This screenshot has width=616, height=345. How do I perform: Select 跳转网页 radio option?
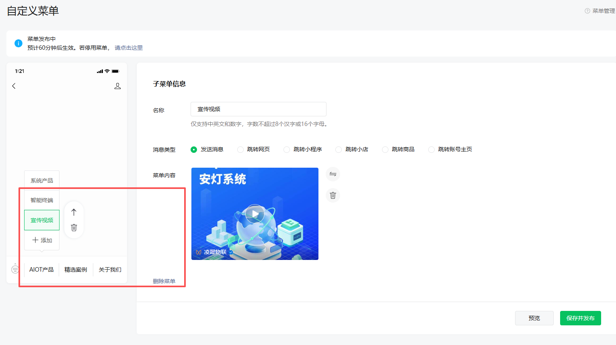pos(240,150)
